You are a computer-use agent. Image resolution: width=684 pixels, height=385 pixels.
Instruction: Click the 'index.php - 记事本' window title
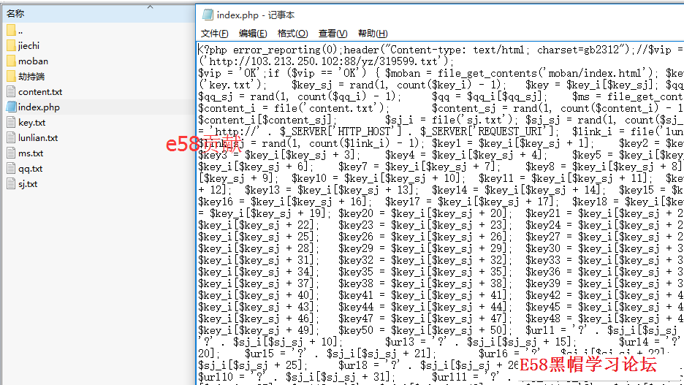click(x=256, y=15)
